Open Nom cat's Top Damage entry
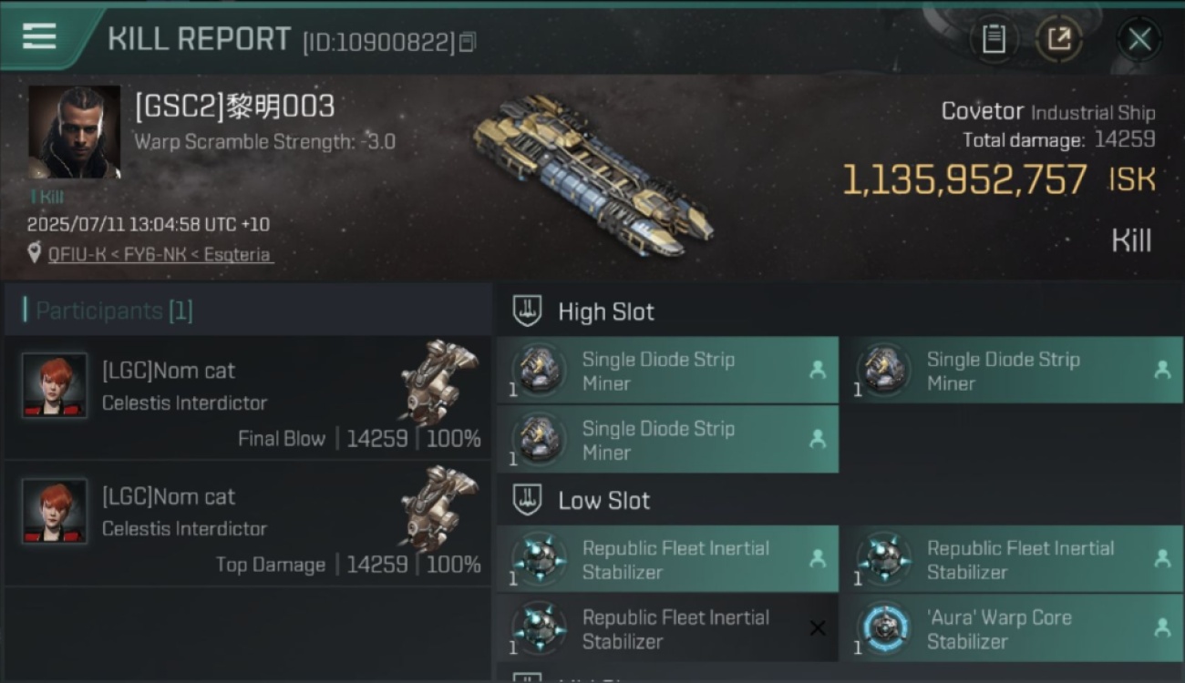 click(248, 524)
